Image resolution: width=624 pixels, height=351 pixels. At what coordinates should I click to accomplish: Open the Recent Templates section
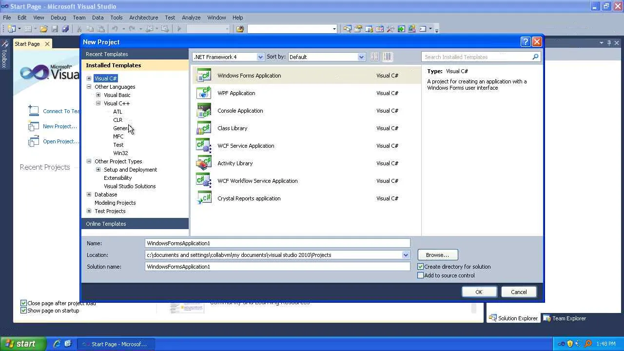pos(135,54)
